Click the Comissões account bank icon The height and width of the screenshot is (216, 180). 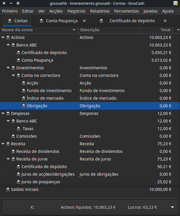[13, 136]
